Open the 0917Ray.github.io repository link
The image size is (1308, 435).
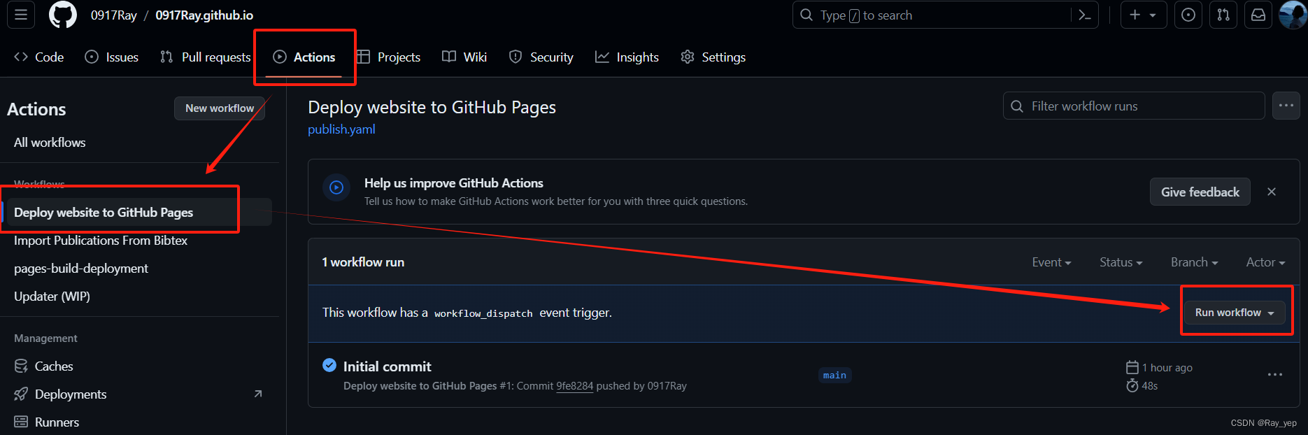tap(204, 15)
